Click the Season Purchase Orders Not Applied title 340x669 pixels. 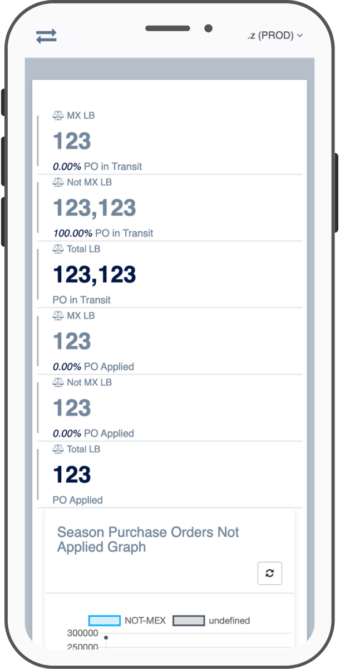(148, 539)
